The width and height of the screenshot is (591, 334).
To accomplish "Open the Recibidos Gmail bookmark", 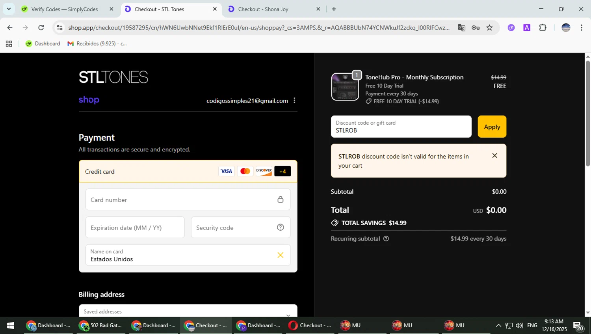I will 97,44.
